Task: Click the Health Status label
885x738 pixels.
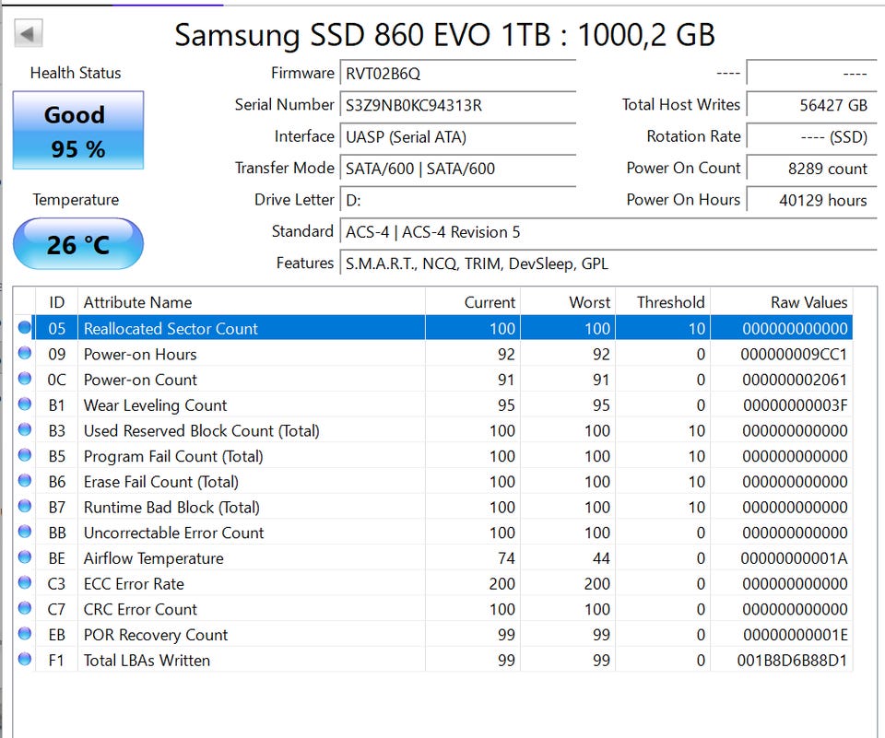Action: click(76, 73)
